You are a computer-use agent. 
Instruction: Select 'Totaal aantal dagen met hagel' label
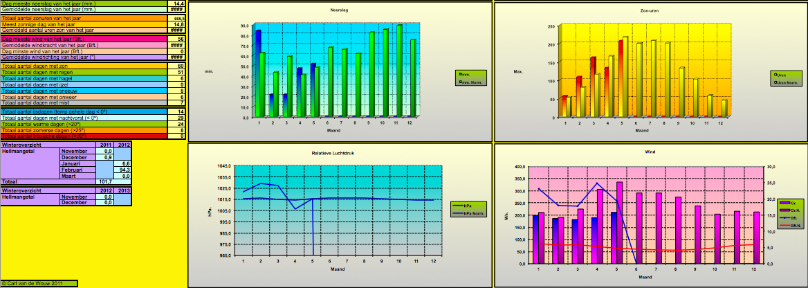point(84,78)
